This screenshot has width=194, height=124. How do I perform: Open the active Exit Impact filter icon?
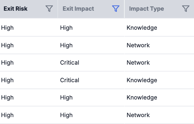[115, 9]
